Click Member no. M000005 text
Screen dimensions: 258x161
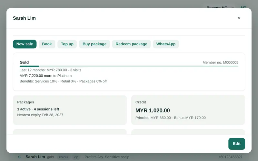point(220,62)
